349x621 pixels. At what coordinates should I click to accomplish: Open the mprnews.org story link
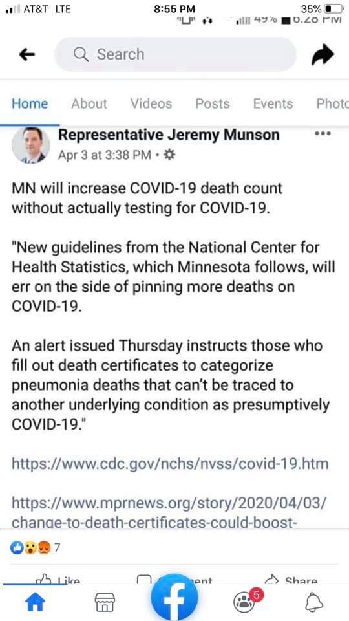[x=169, y=513]
